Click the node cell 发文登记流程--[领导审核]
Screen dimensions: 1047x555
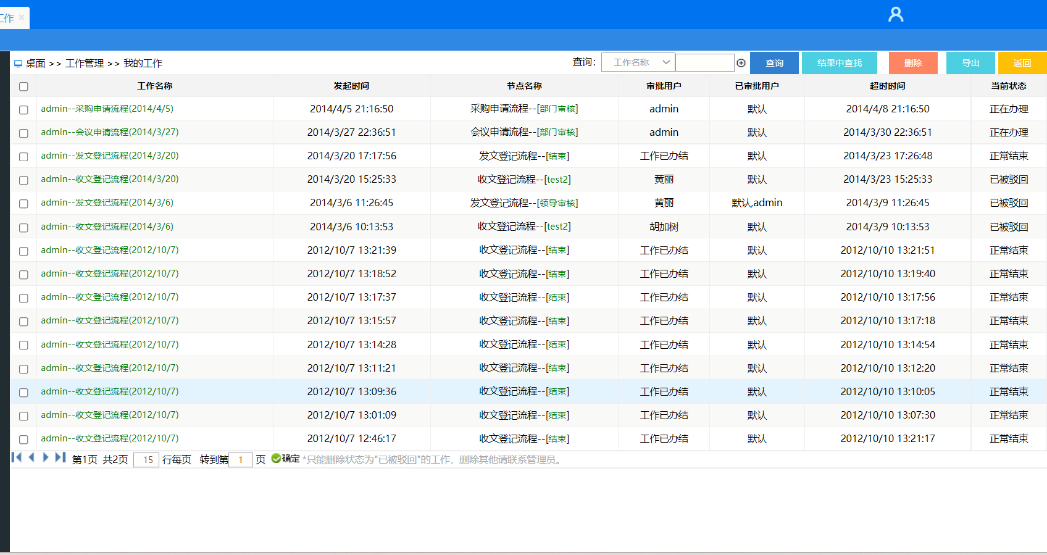coord(524,202)
